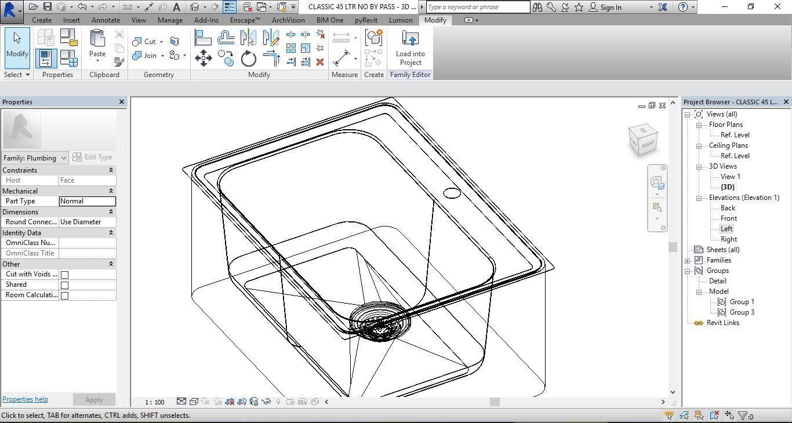Image resolution: width=792 pixels, height=423 pixels.
Task: Click the Properties help link
Action: coord(25,399)
